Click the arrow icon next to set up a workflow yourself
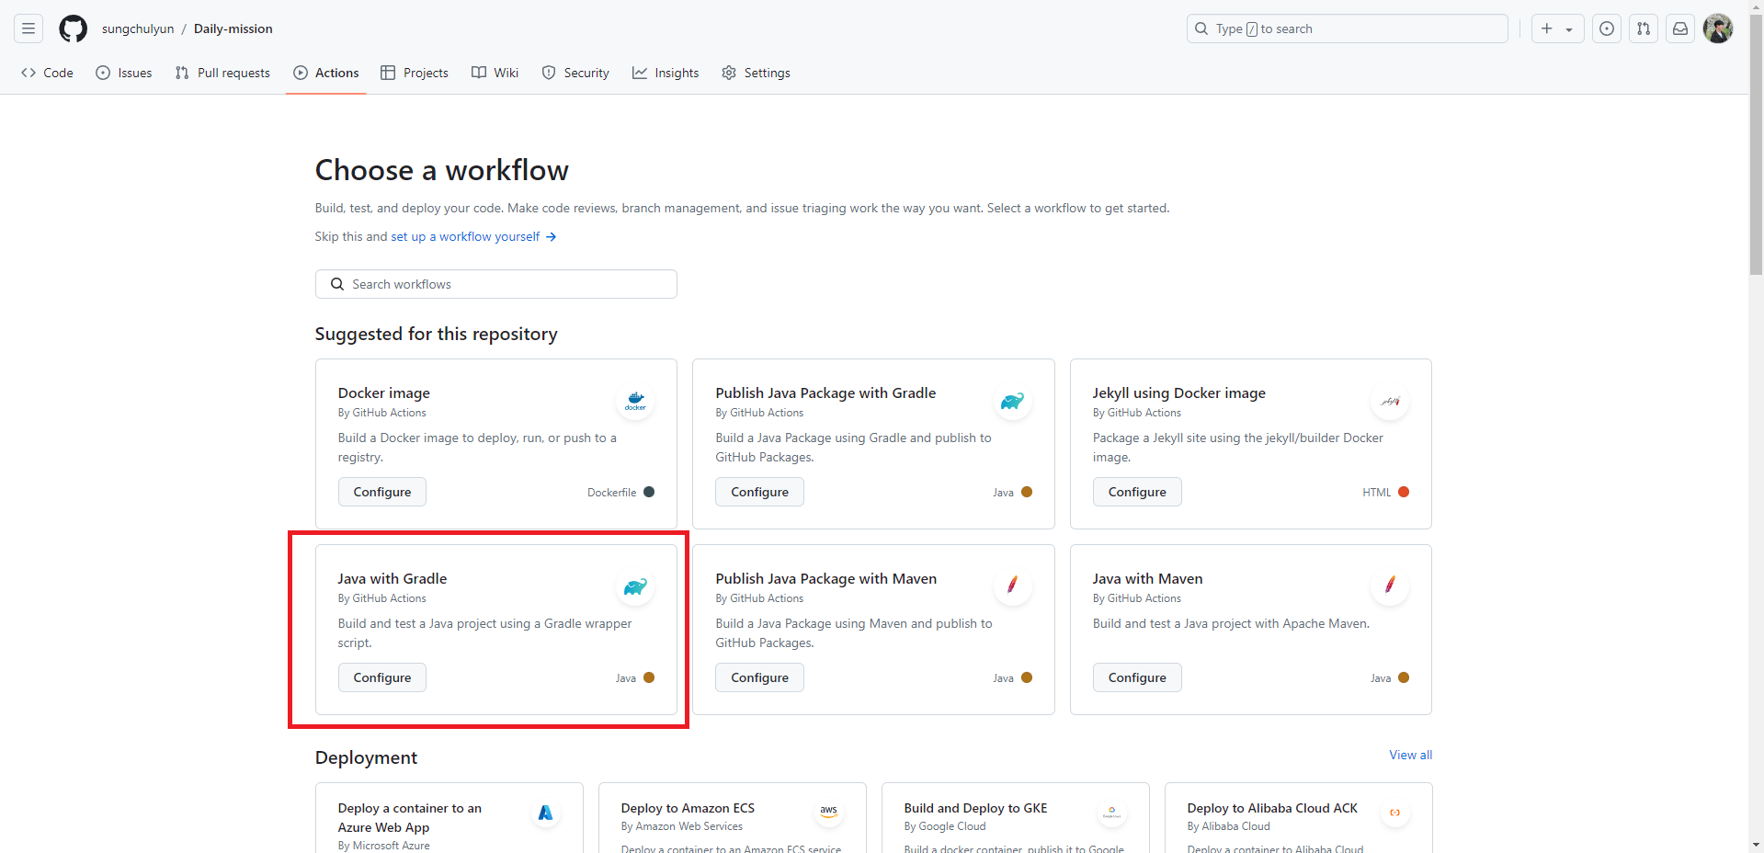Image resolution: width=1764 pixels, height=853 pixels. click(x=551, y=236)
